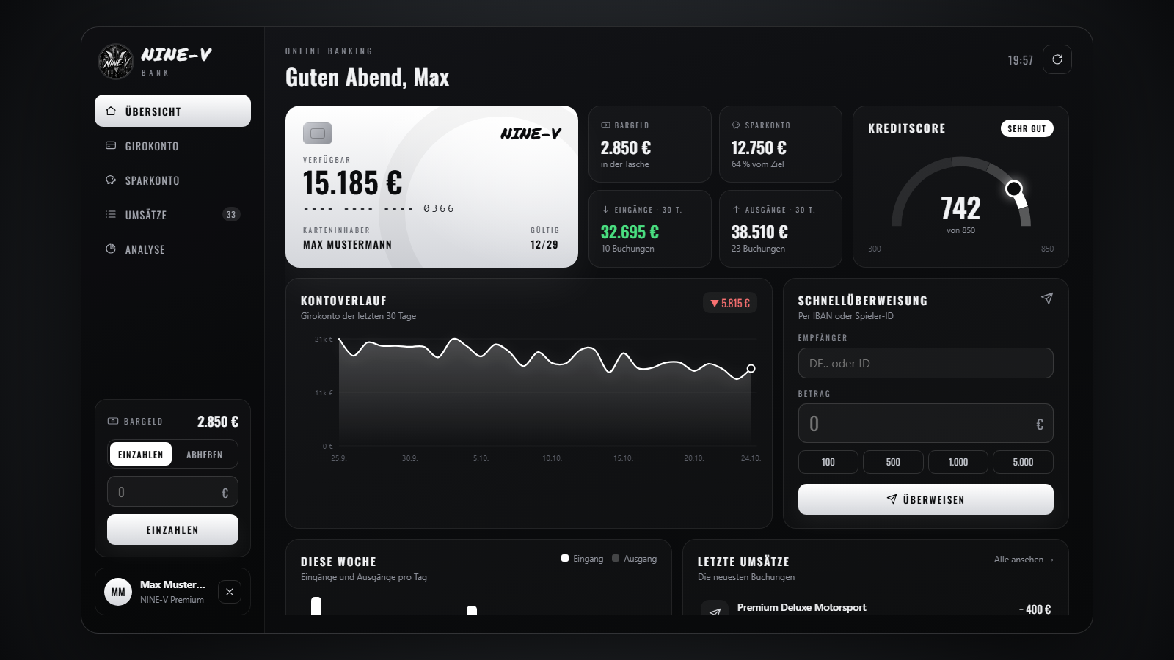Click the refresh icon next to the time

coord(1057,59)
